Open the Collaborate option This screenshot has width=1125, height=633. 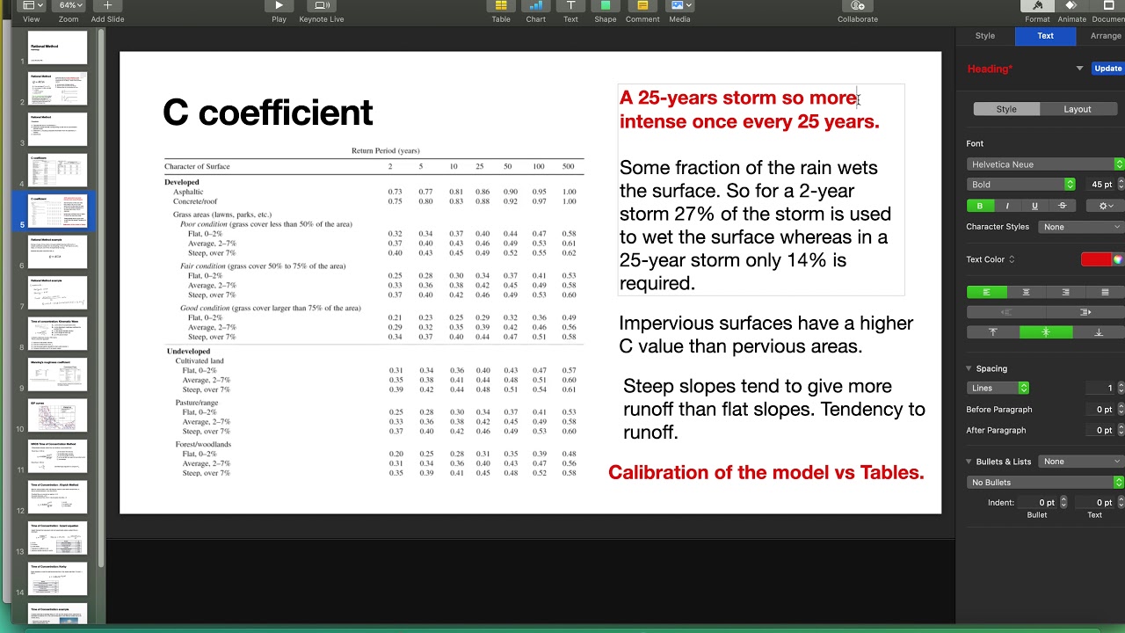point(858,5)
